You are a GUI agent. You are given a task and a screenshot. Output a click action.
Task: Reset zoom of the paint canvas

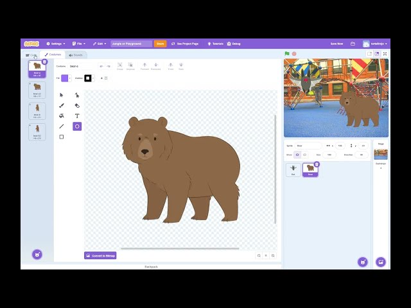point(266,255)
